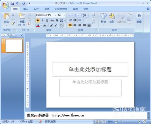151x124 pixels.
Task: Open the 字体 font dialog launcher
Action: 65,30
